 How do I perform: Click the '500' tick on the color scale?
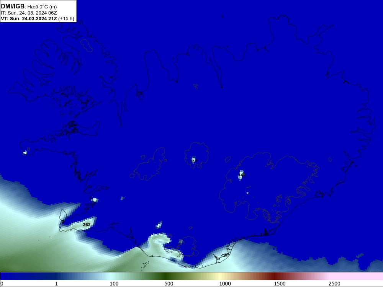[x=169, y=284]
